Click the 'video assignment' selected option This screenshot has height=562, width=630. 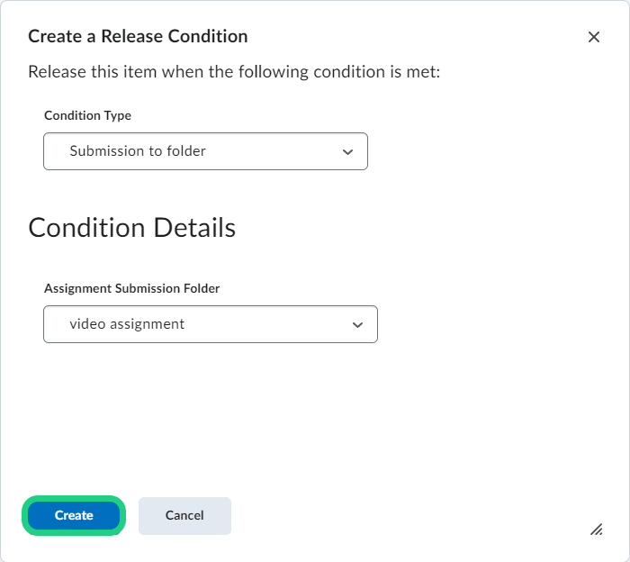coord(127,324)
